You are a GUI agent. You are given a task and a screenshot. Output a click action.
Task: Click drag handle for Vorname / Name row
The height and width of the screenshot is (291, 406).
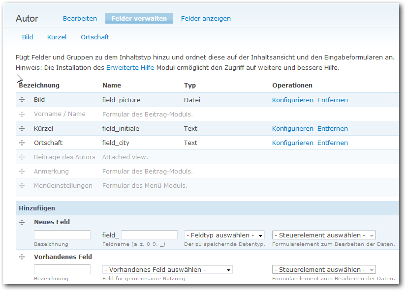click(x=22, y=114)
